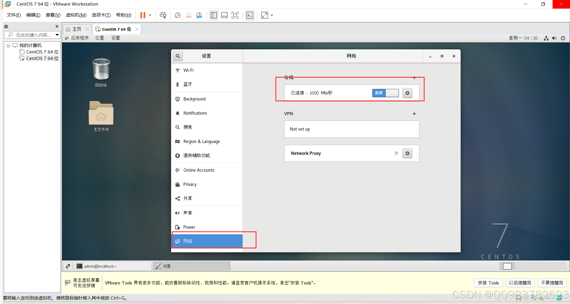This screenshot has width=570, height=304.
Task: Revert to snapshot using the toolbar icon
Action: (189, 15)
